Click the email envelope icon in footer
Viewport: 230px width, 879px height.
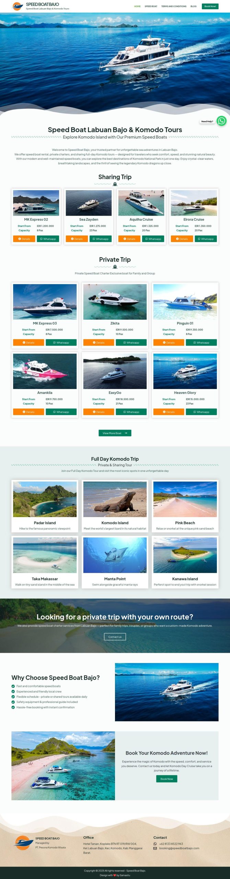click(155, 848)
